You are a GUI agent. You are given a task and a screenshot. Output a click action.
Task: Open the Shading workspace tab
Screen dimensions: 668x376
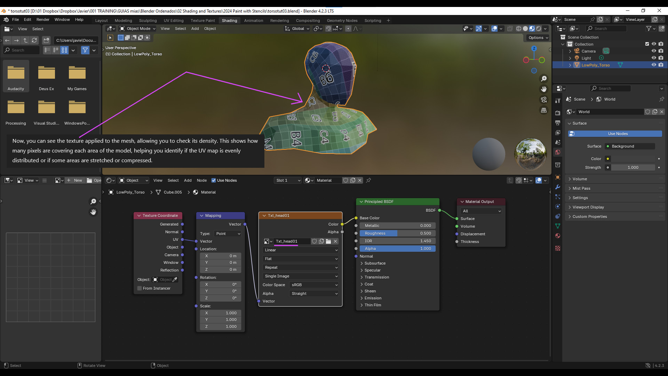pyautogui.click(x=229, y=21)
